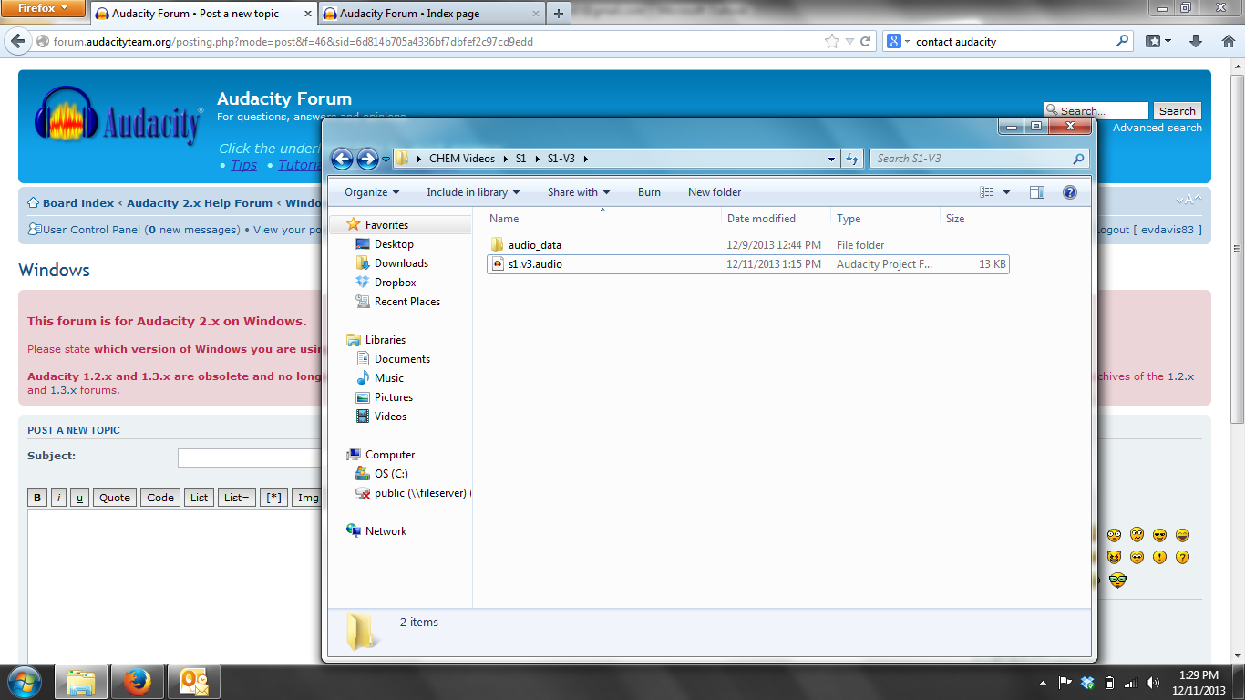Viewport: 1245px width, 700px height.
Task: Open the Board index link
Action: point(78,203)
